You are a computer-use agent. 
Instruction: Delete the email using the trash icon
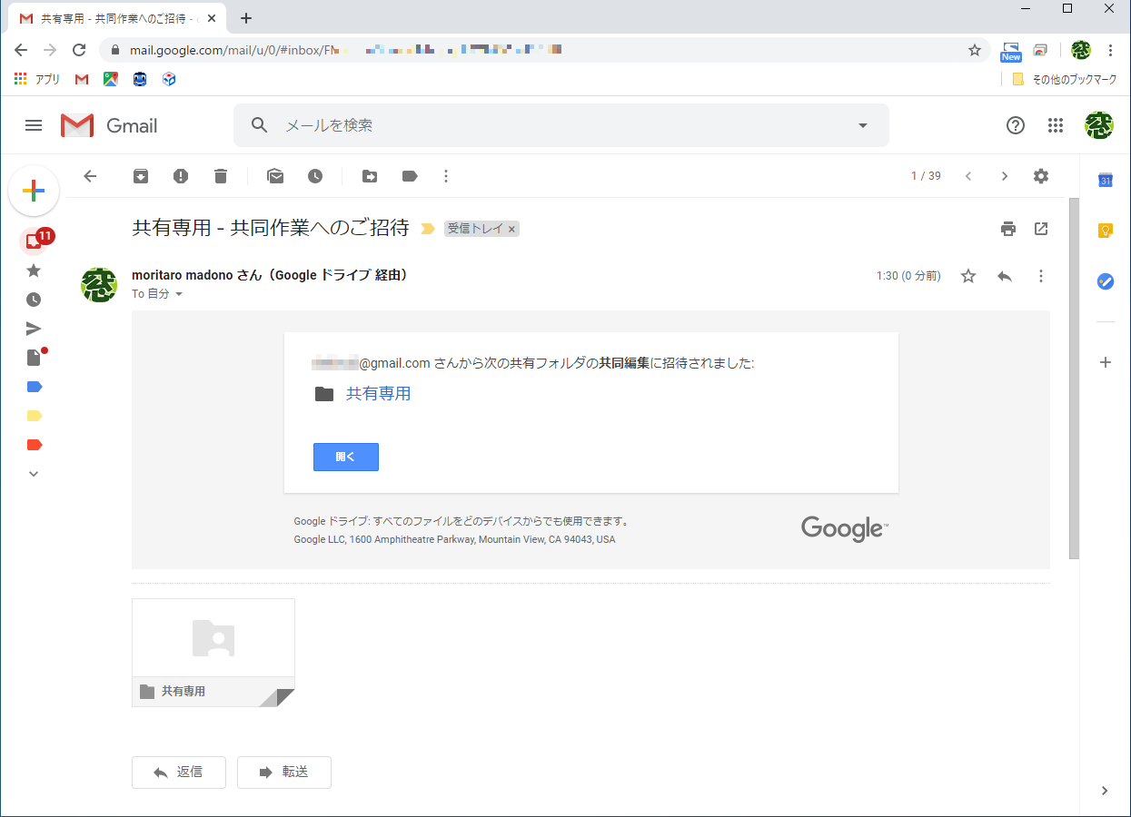220,176
